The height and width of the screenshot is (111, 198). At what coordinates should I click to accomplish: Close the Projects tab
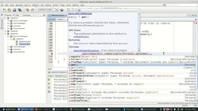pyautogui.click(x=13, y=15)
